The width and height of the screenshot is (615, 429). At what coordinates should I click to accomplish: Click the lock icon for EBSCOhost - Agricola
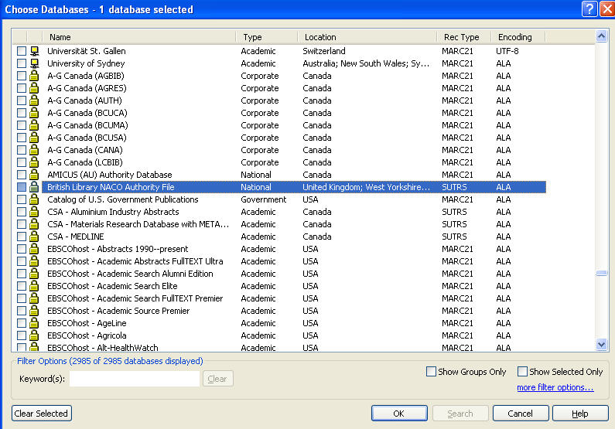click(35, 335)
